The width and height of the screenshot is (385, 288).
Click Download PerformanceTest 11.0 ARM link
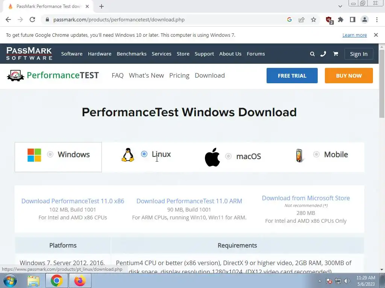pos(189,201)
